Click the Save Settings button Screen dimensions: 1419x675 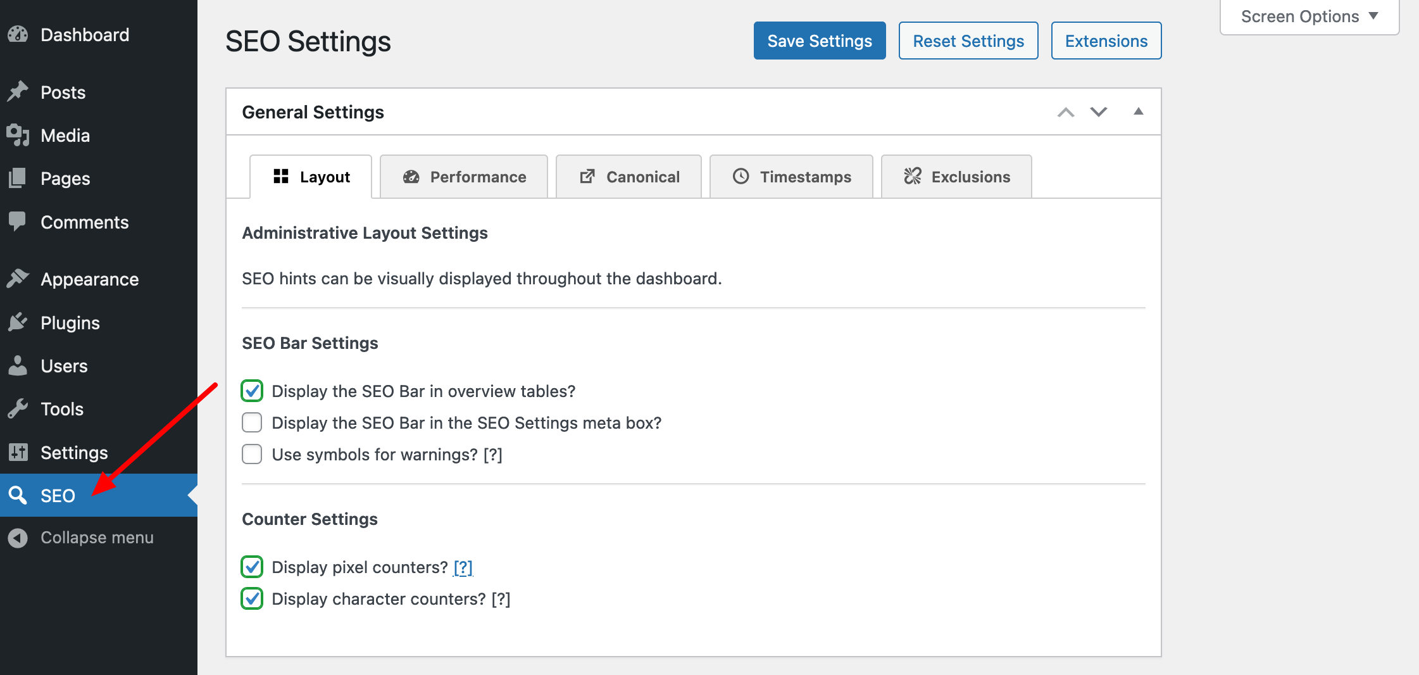tap(819, 41)
